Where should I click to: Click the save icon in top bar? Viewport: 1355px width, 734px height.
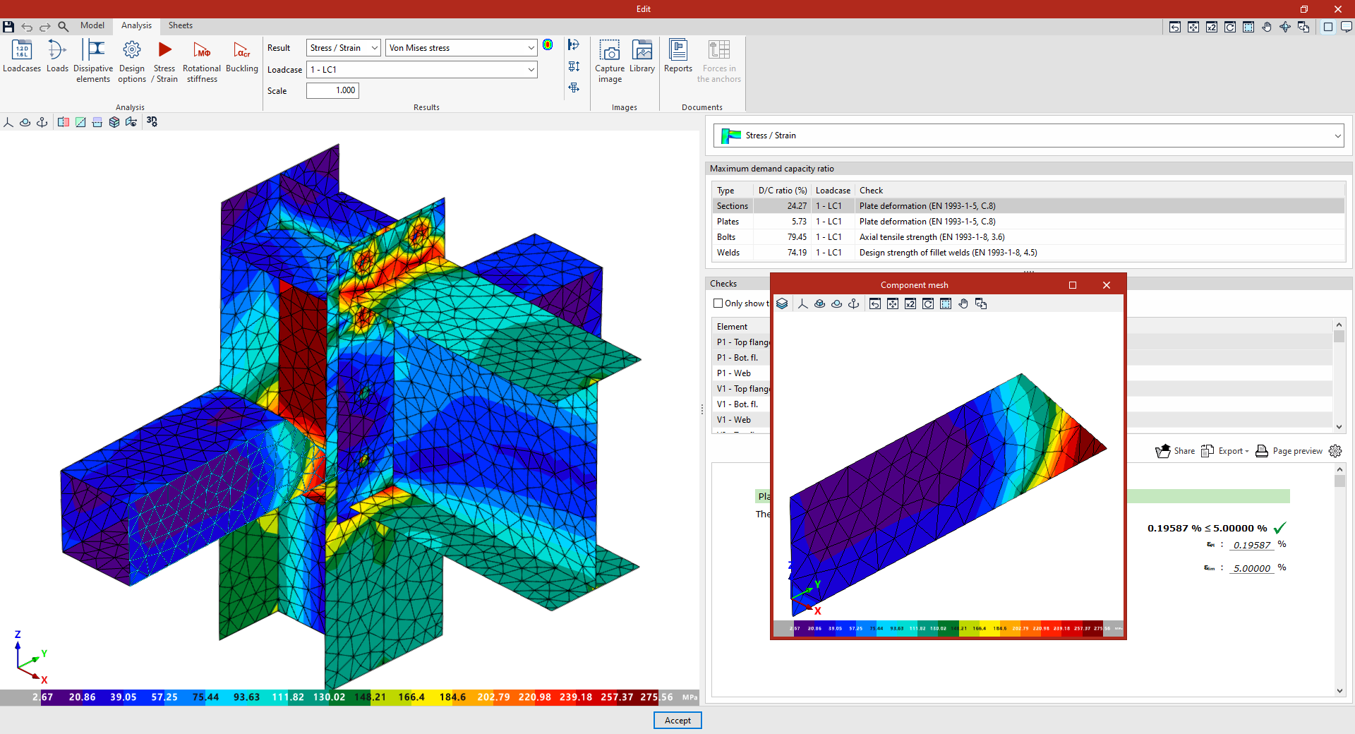tap(8, 27)
